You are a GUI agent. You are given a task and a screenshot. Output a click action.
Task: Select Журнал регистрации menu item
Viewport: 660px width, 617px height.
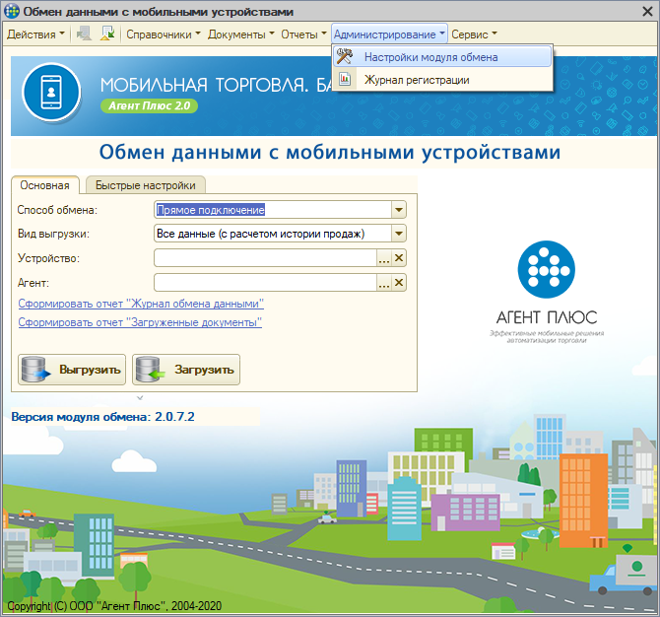click(x=442, y=80)
